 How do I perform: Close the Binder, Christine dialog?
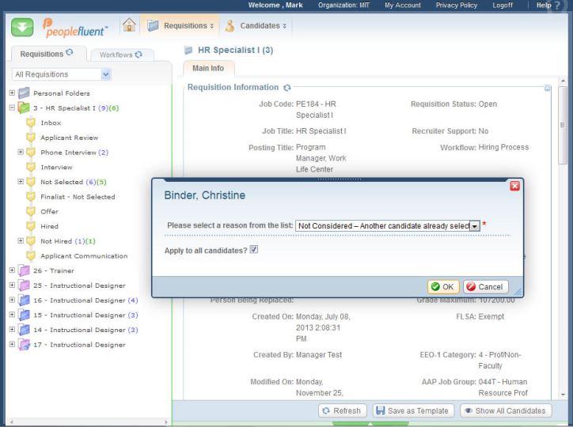pos(514,186)
